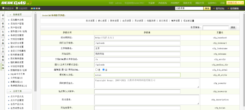The height and width of the screenshot is (110, 245).
Task: Open 数据库备份/还原 in sidebar
Action: [x=18, y=70]
